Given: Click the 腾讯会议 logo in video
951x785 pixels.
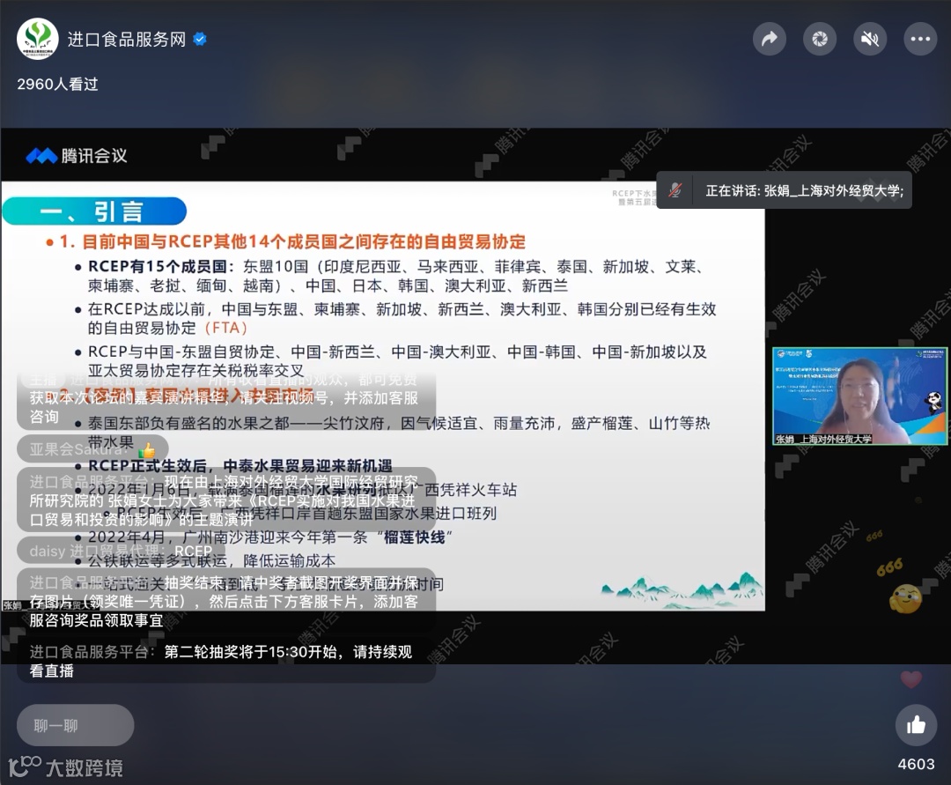Looking at the screenshot, I should click(x=77, y=156).
